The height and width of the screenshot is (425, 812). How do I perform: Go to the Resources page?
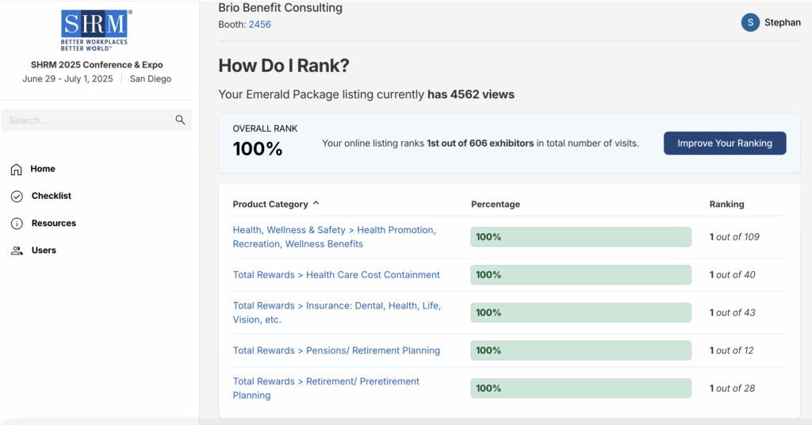(54, 224)
